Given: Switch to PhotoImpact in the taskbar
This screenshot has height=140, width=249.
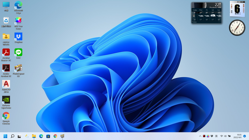Looking at the screenshot, I should point(62,136).
